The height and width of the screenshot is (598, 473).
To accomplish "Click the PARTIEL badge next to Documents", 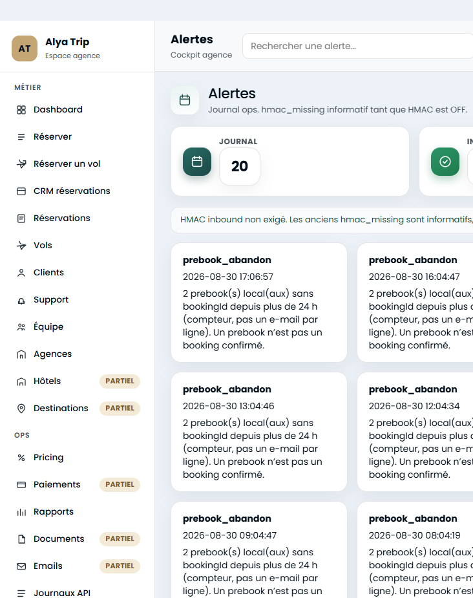I will [x=120, y=539].
